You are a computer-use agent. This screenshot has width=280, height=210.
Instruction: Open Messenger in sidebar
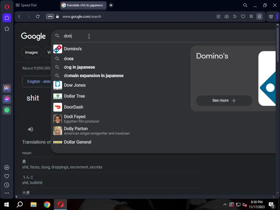pyautogui.click(x=7, y=99)
